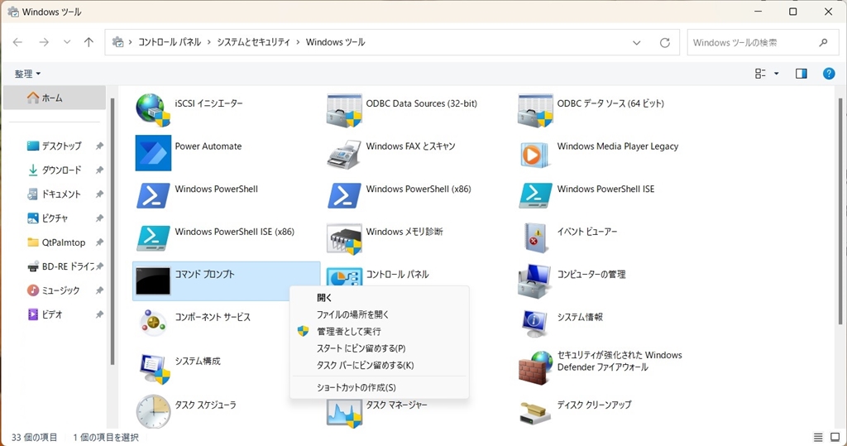Choose ファイルの場所を開く from context menu
Screen dimensions: 847x446
click(x=379, y=314)
